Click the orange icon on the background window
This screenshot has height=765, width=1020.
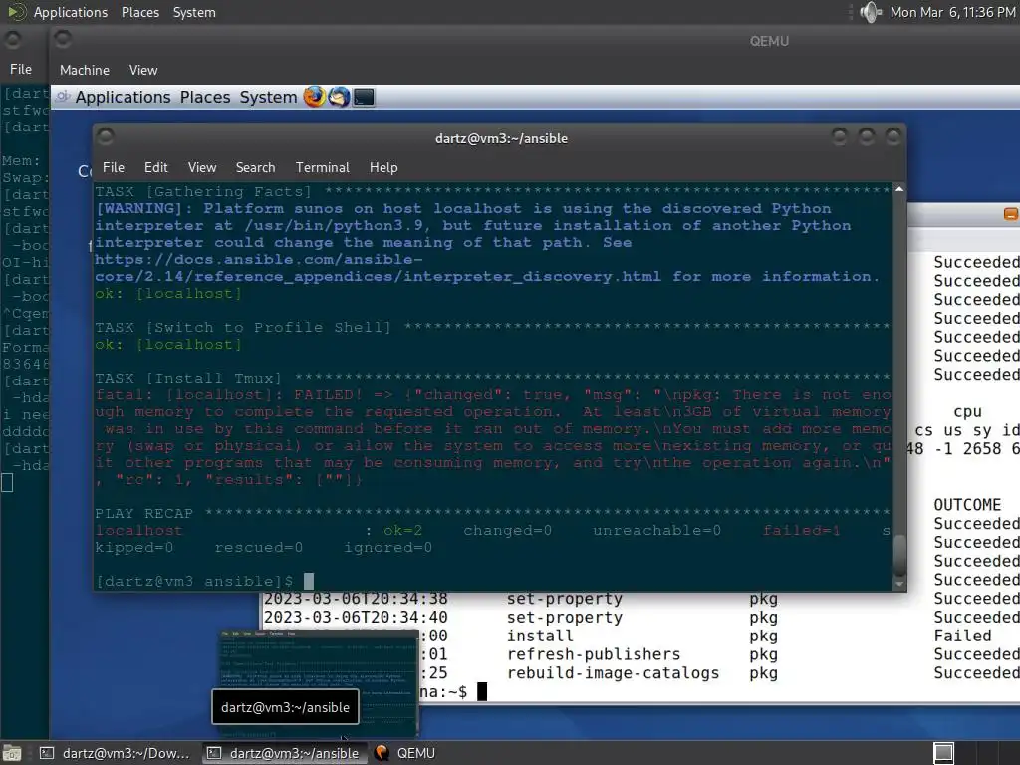[1011, 214]
